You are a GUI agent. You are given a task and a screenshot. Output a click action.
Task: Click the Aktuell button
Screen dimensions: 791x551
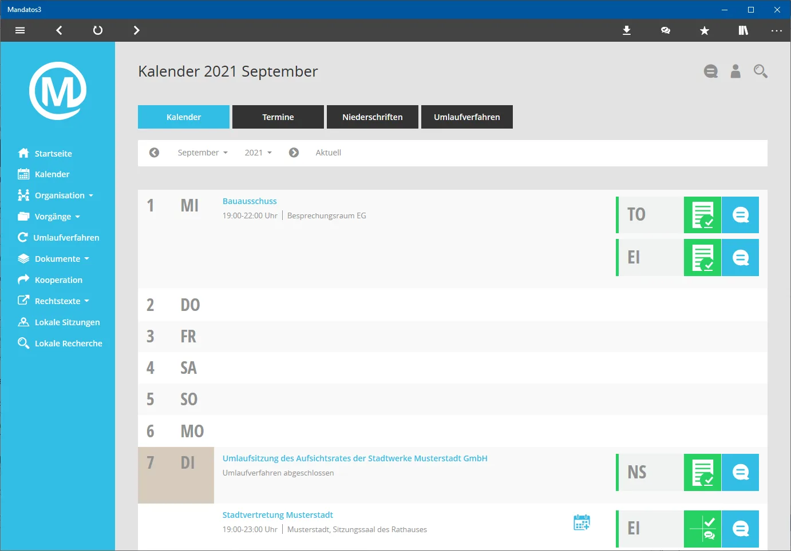point(329,153)
